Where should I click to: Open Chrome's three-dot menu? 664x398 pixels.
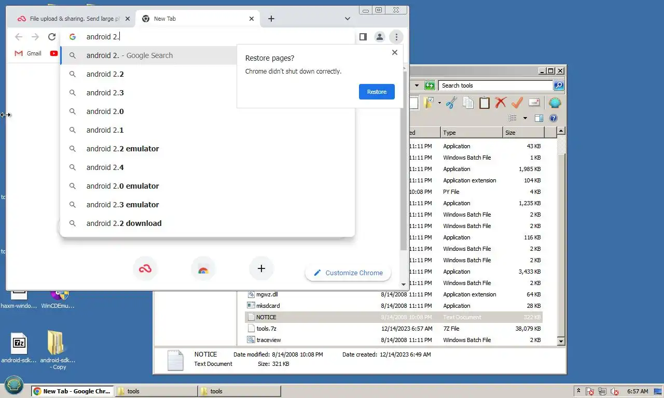pyautogui.click(x=396, y=37)
